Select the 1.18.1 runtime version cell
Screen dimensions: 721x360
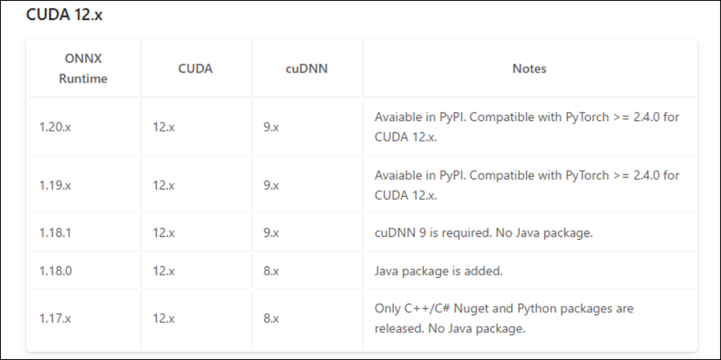(55, 232)
